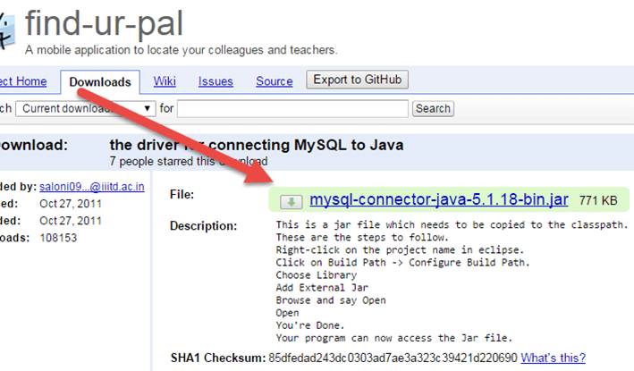Open the Wiki tab

(x=165, y=81)
